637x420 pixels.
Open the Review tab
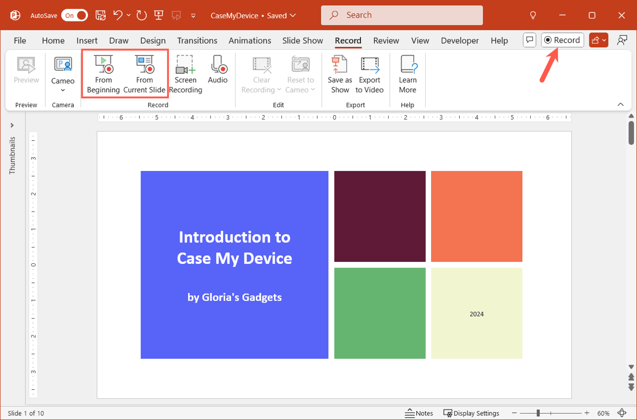386,40
